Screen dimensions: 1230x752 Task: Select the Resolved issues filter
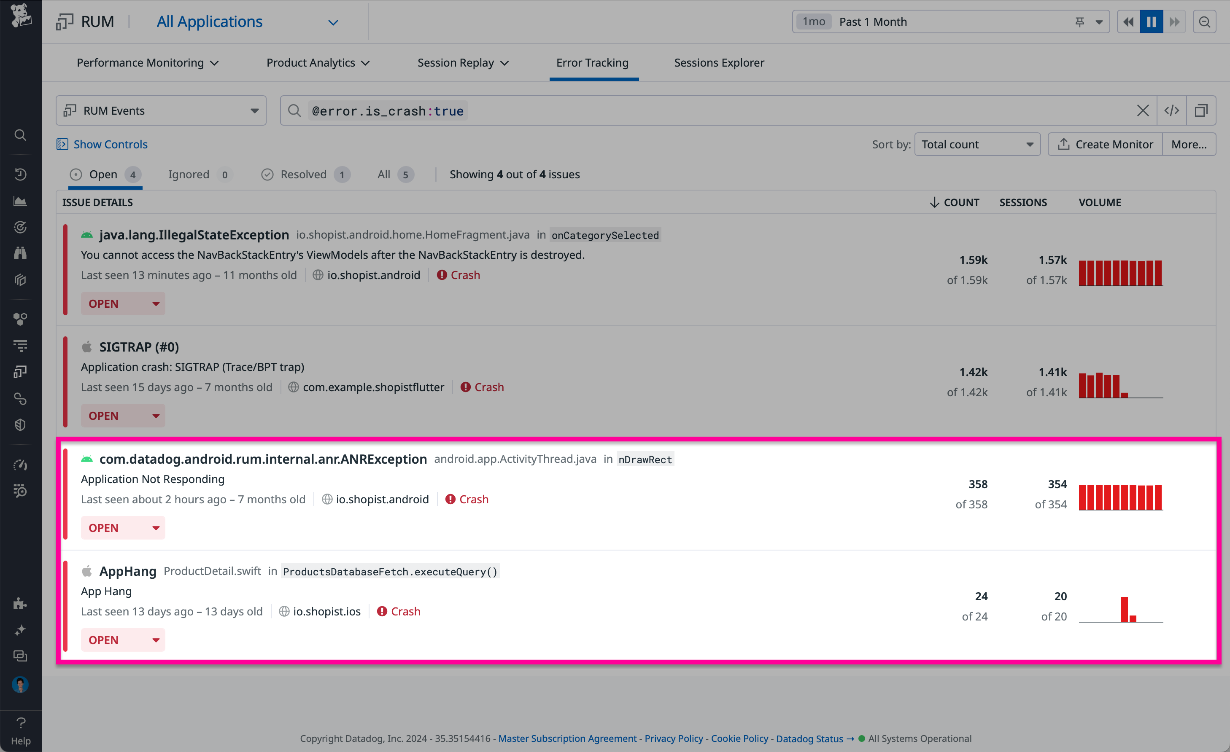point(303,174)
